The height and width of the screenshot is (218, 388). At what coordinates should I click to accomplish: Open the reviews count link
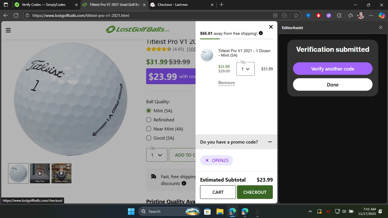pos(191,49)
